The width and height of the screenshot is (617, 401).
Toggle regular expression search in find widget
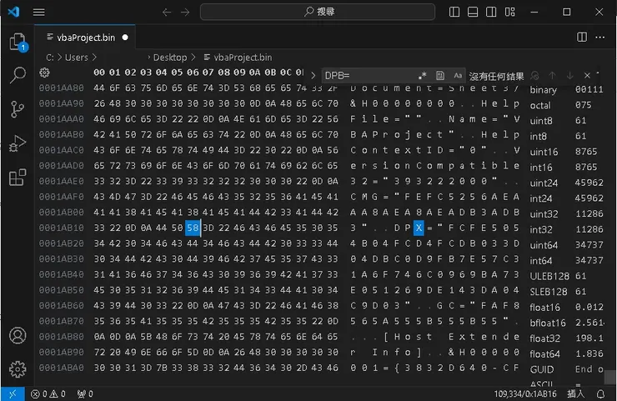click(x=423, y=76)
